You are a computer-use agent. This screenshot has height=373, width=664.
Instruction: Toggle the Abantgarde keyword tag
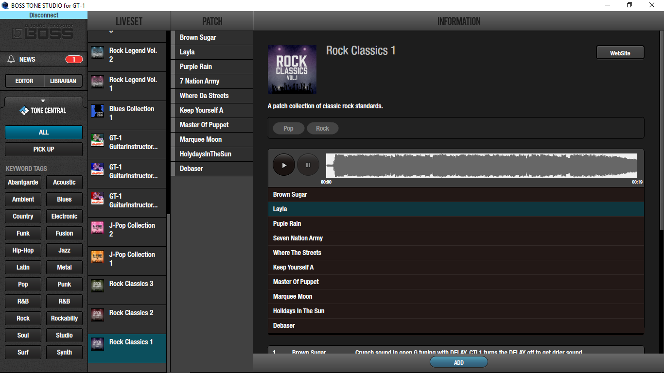point(23,183)
